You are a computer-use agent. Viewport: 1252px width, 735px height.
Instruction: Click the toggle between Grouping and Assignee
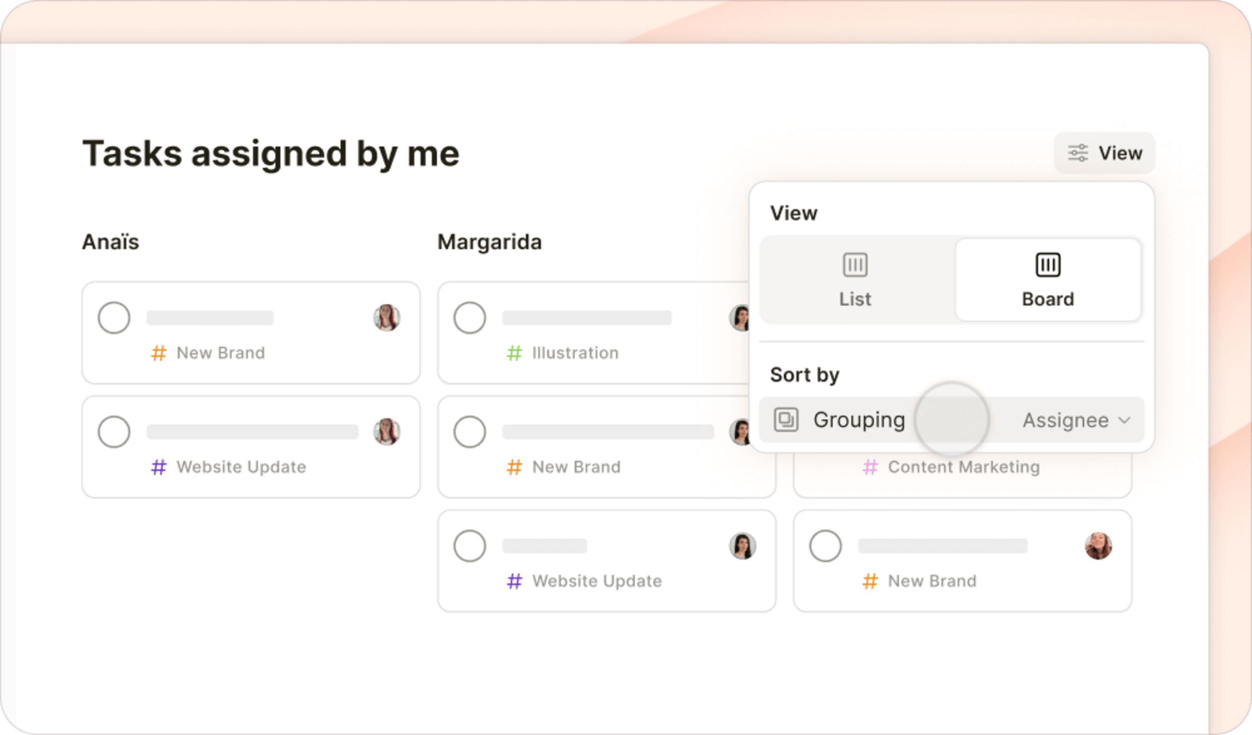(x=953, y=420)
